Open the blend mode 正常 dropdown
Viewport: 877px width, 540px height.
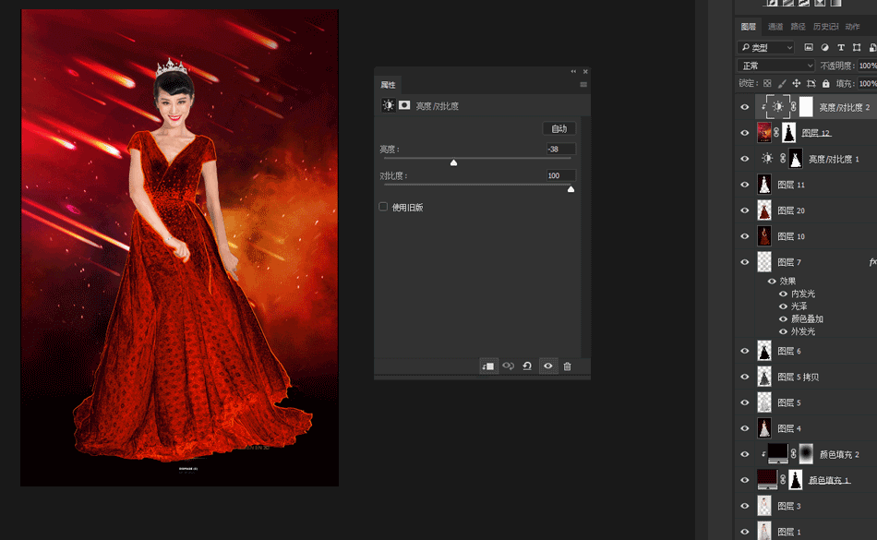[775, 66]
